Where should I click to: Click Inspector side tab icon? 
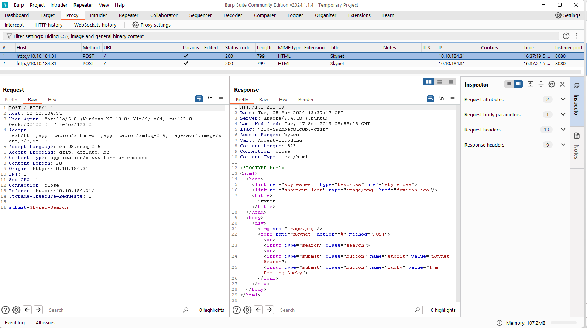[577, 85]
